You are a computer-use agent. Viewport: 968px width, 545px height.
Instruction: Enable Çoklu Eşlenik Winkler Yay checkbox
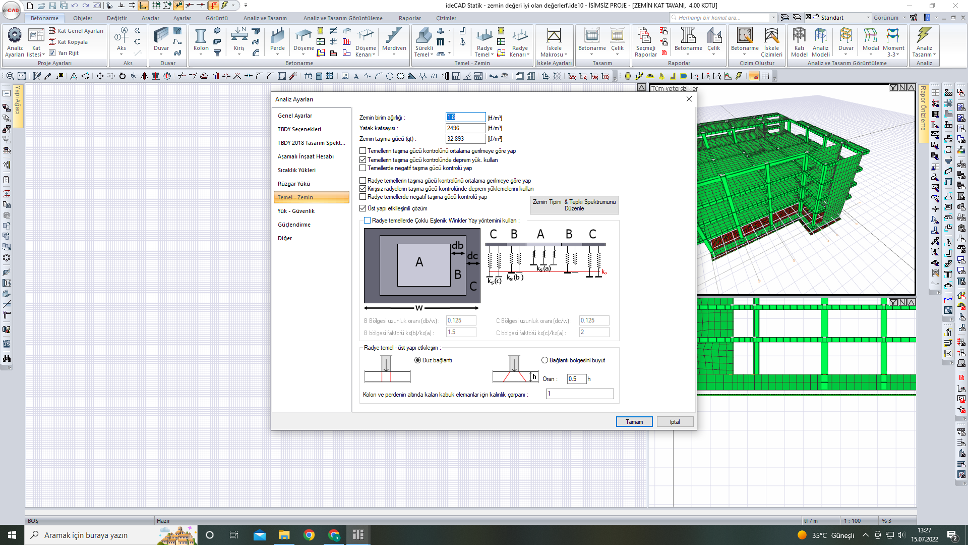(368, 221)
